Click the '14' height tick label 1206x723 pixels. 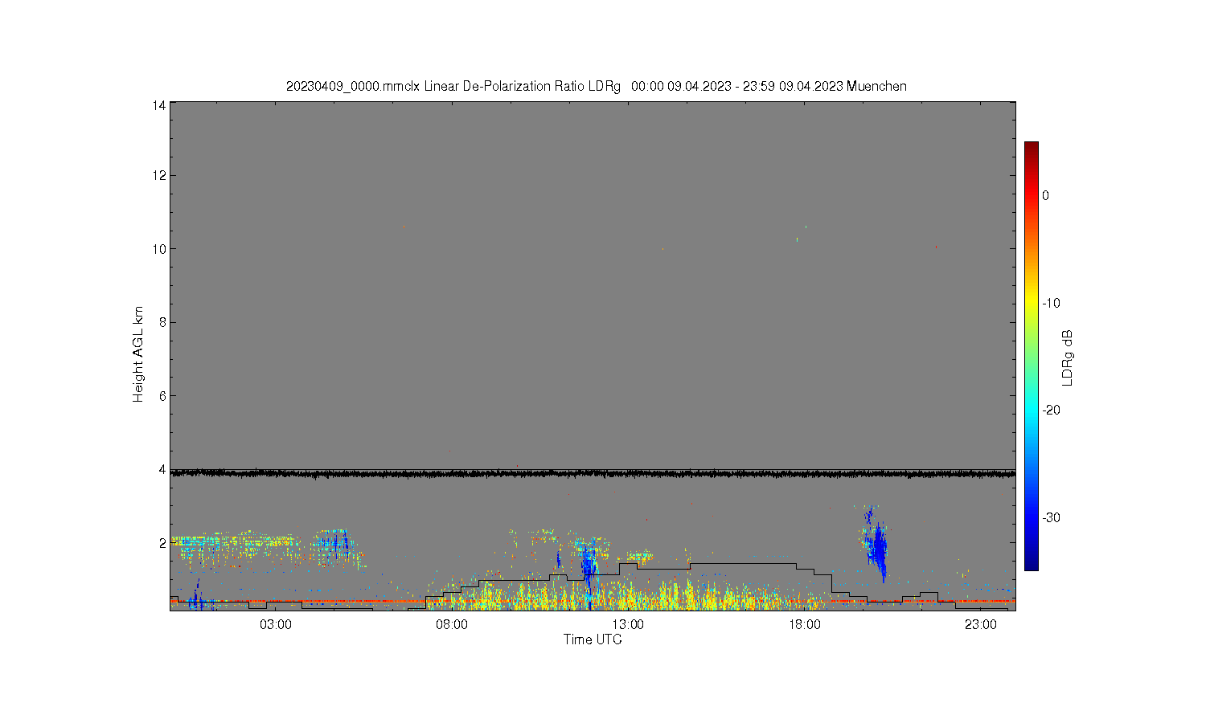[x=159, y=105]
